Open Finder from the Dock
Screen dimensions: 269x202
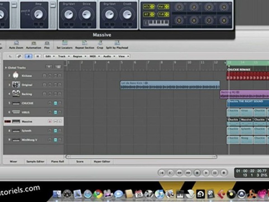coord(57,194)
